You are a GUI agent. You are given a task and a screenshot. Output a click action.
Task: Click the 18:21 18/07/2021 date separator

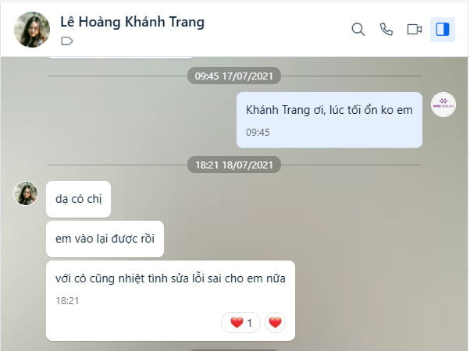234,165
